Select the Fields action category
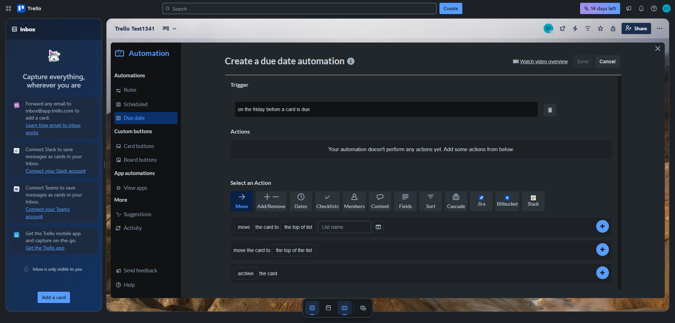The image size is (675, 323). (405, 201)
